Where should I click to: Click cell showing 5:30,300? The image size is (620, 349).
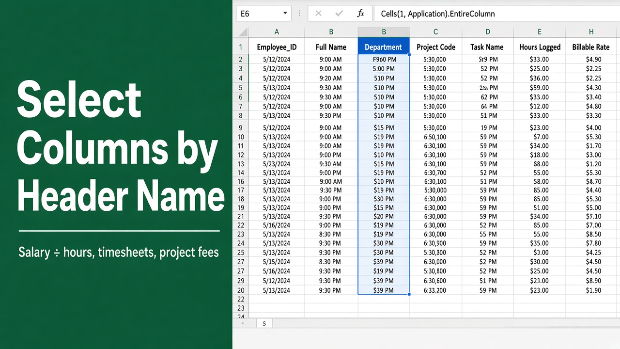(434, 253)
